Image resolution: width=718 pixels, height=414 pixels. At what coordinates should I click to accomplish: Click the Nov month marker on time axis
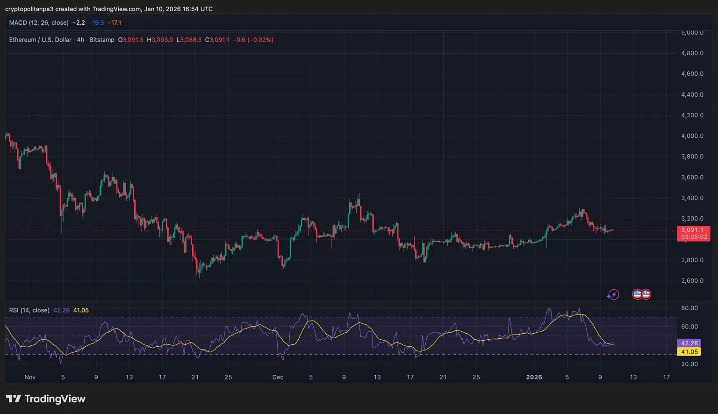click(30, 377)
